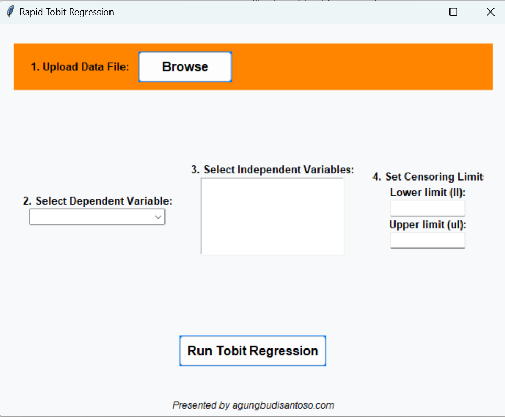Image resolution: width=505 pixels, height=417 pixels.
Task: Click the '2. Select Dependent Variable:' label
Action: point(97,201)
